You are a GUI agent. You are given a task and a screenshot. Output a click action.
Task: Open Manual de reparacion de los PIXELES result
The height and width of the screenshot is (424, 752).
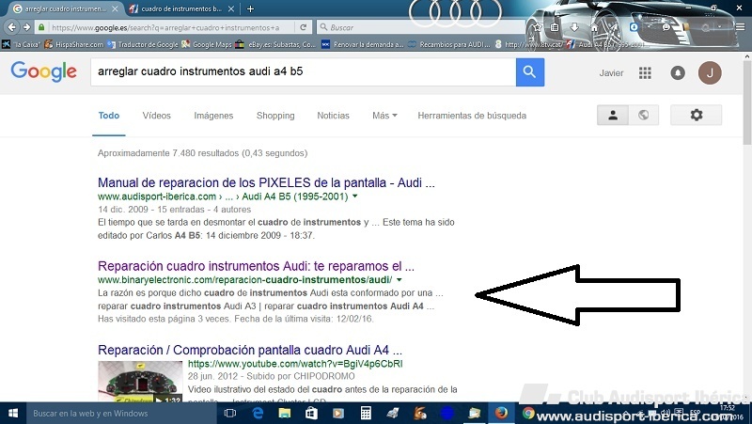click(x=266, y=183)
